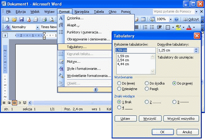Click the tab type selector left of ruler

5,35
